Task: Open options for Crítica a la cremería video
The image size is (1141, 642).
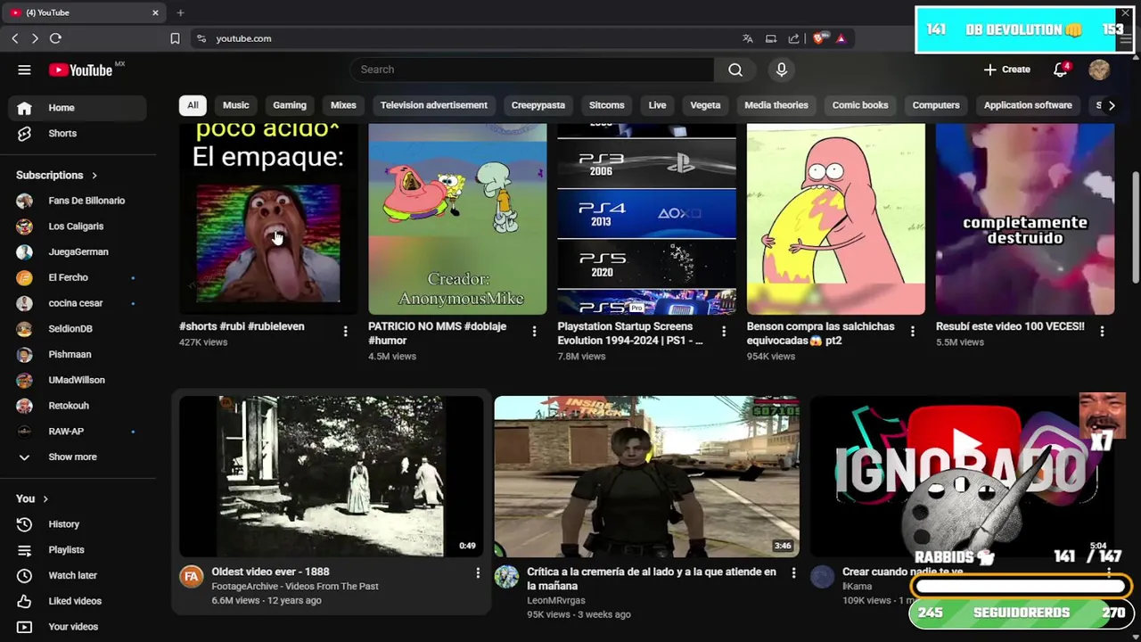Action: point(793,573)
